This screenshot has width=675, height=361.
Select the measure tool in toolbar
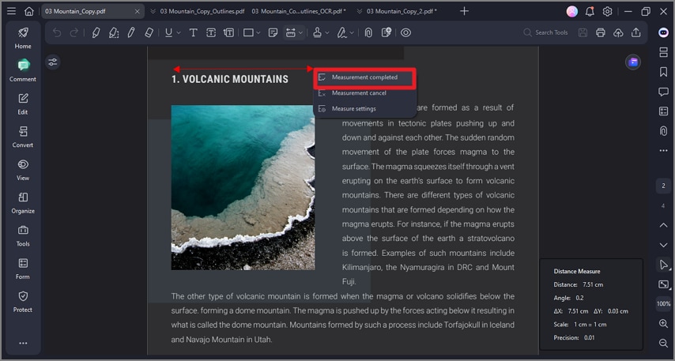click(x=291, y=32)
